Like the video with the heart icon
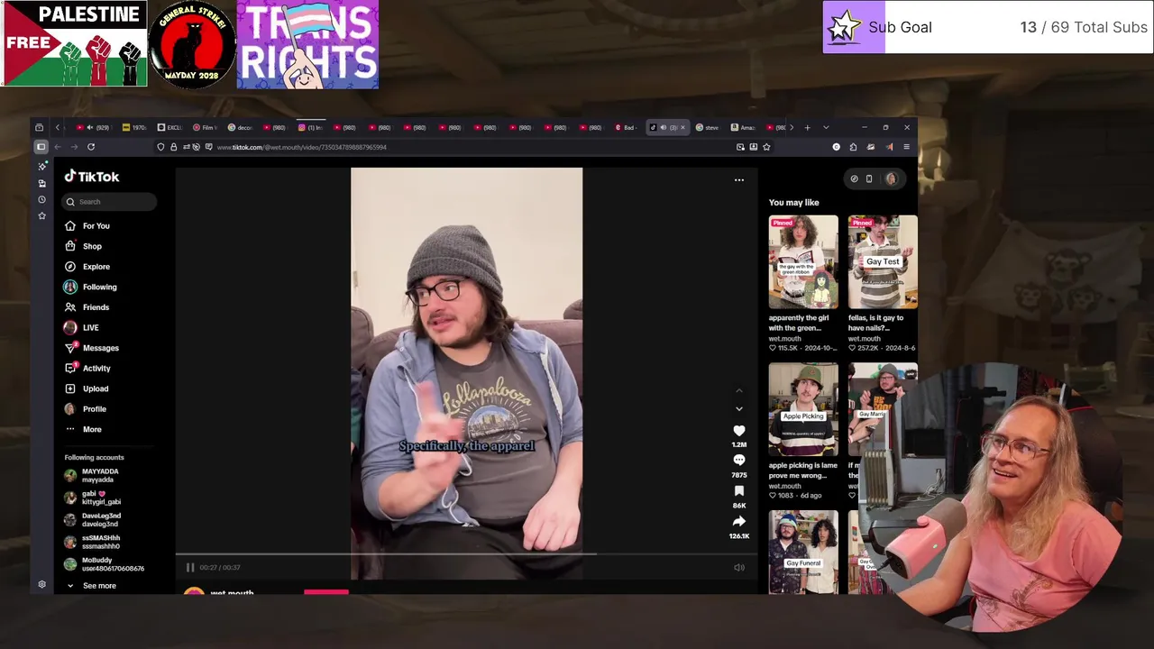 click(x=739, y=431)
